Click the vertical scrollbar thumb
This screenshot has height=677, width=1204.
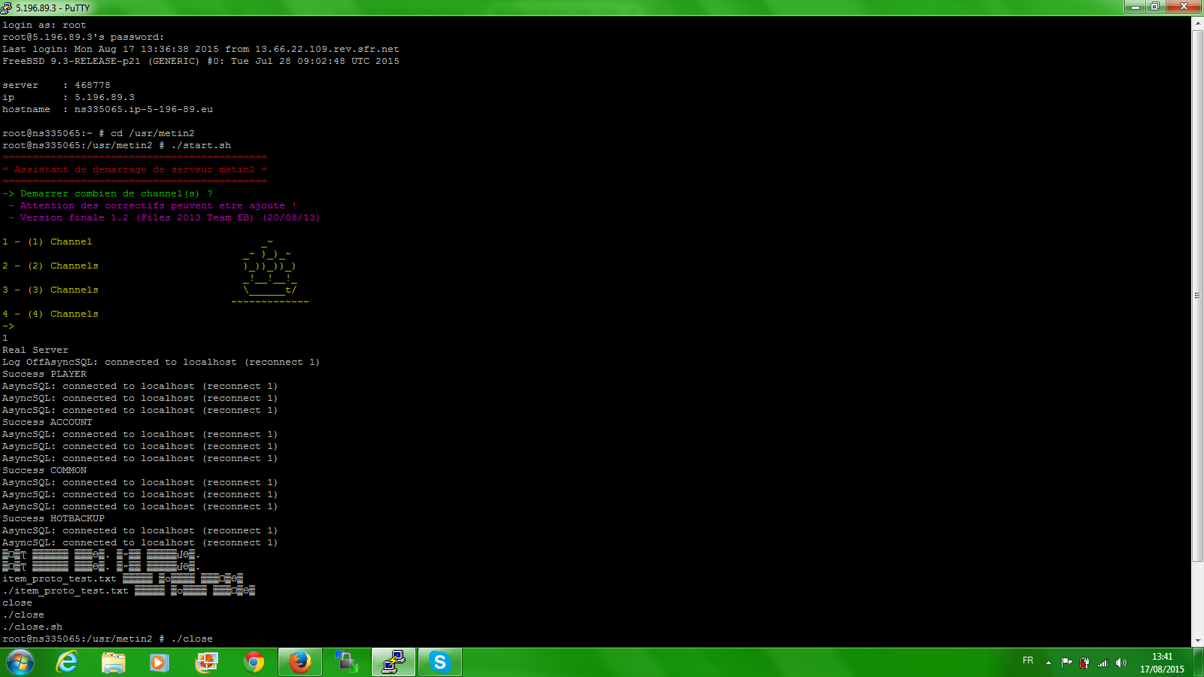(1197, 296)
